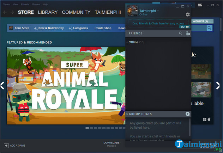Open the Wishlist (1) button
Image resolution: width=223 pixels, height=153 pixels.
202,21
